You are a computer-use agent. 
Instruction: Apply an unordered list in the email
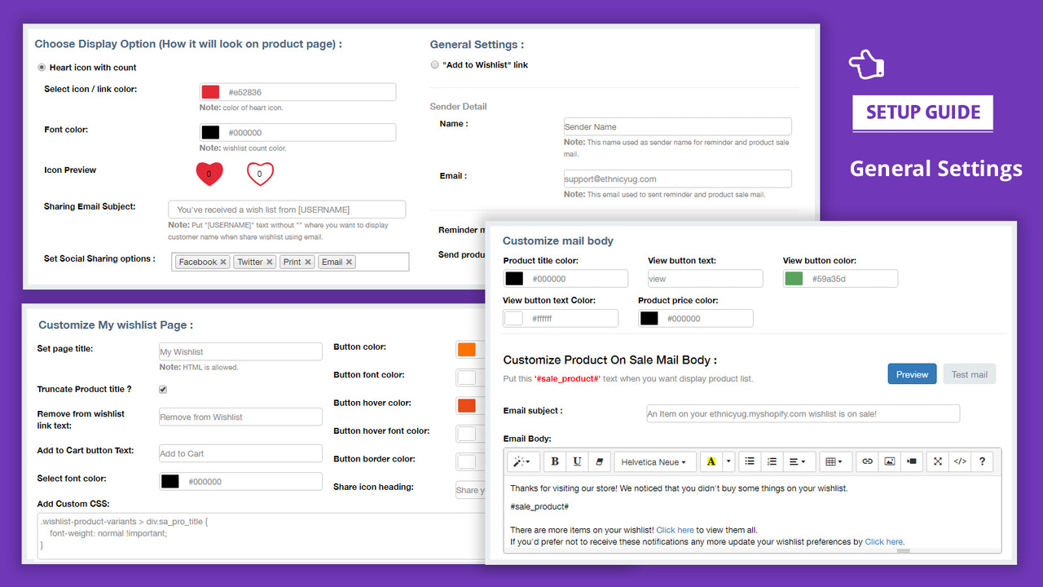[749, 461]
